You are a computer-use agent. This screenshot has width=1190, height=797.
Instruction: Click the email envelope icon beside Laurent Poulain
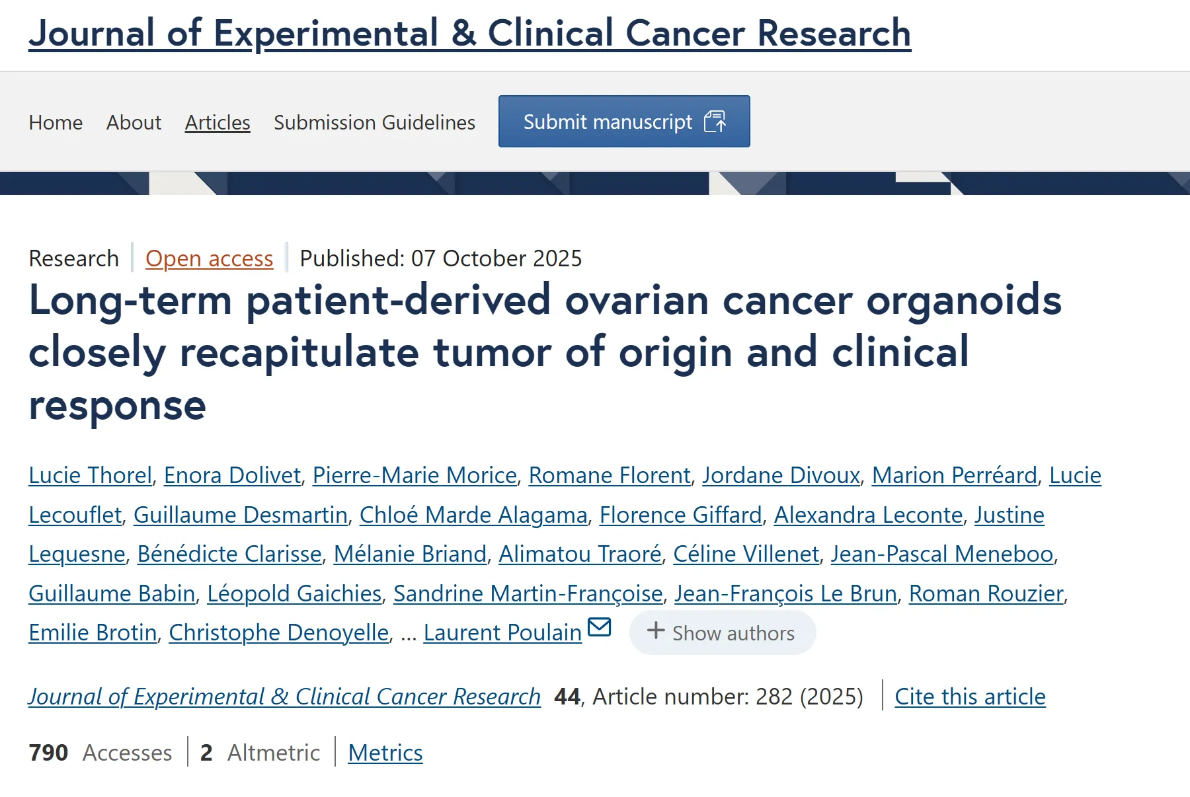[599, 626]
